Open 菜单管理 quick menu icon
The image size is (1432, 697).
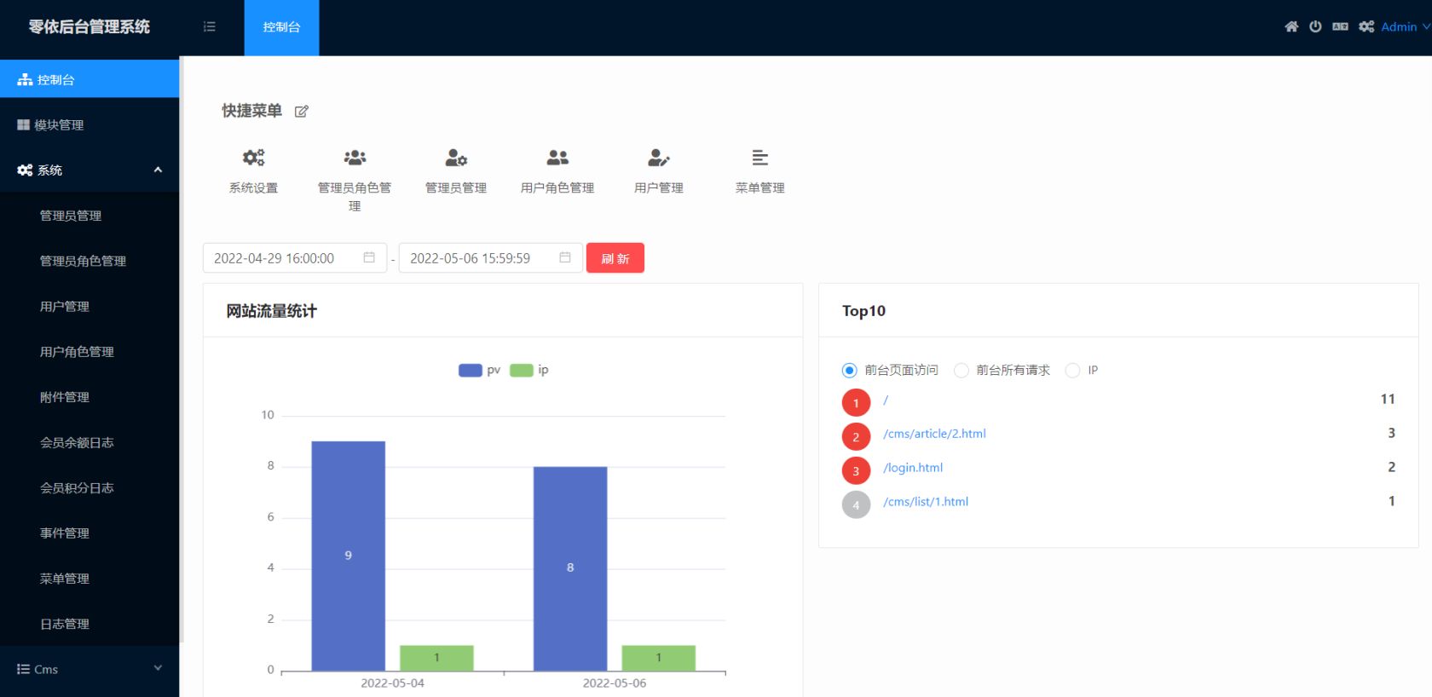760,158
